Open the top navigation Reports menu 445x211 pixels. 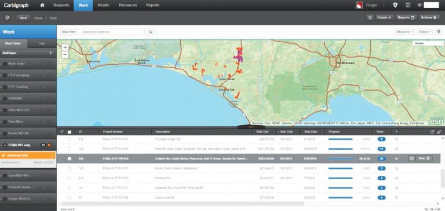pos(152,5)
